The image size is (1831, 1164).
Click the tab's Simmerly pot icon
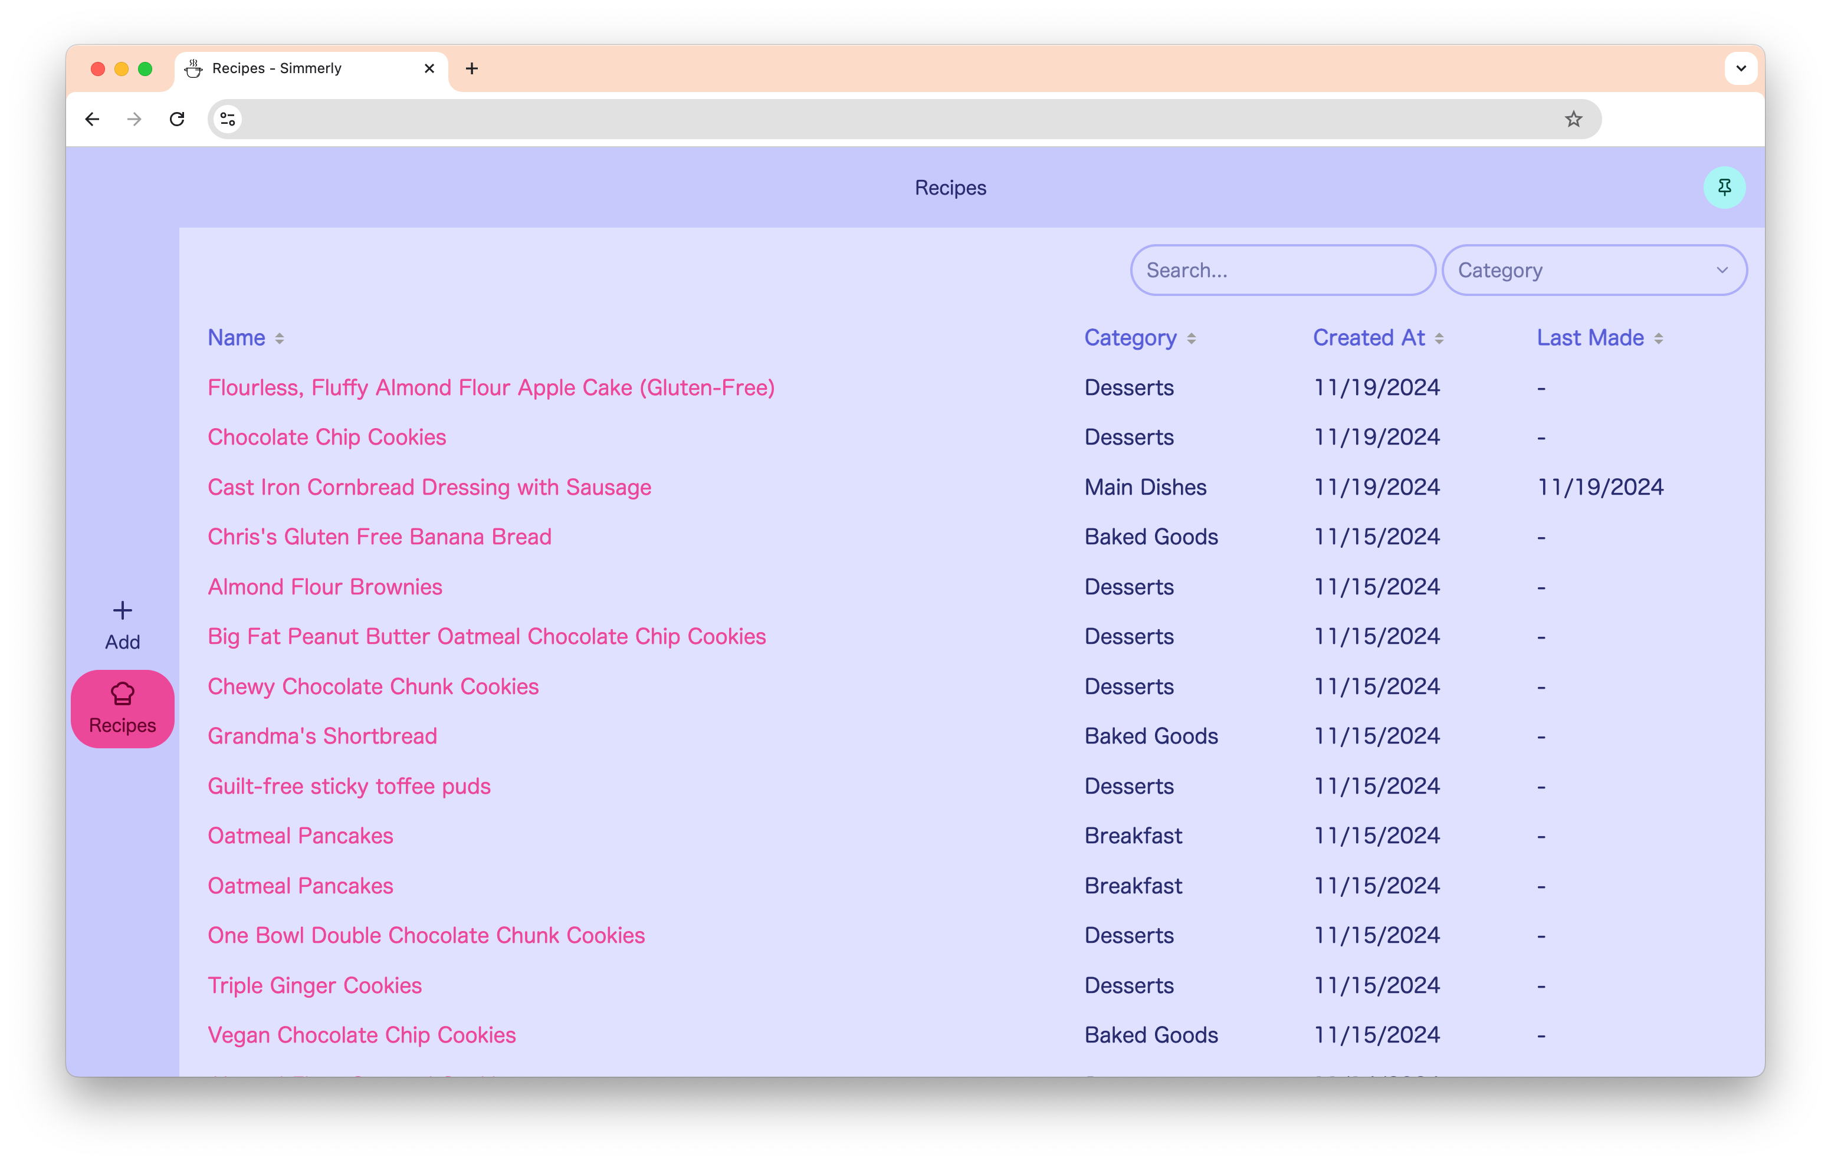click(193, 68)
